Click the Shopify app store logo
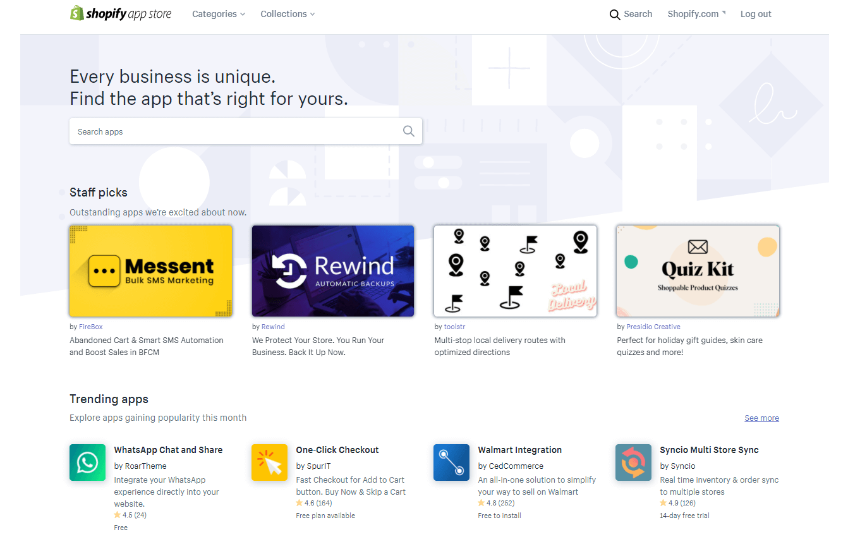 point(121,13)
